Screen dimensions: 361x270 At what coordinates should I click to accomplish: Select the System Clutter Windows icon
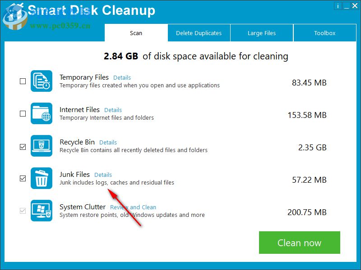42,211
